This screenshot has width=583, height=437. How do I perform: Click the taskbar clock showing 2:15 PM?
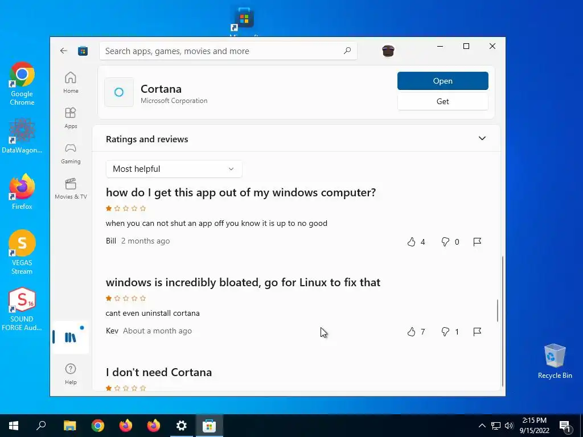pos(534,426)
